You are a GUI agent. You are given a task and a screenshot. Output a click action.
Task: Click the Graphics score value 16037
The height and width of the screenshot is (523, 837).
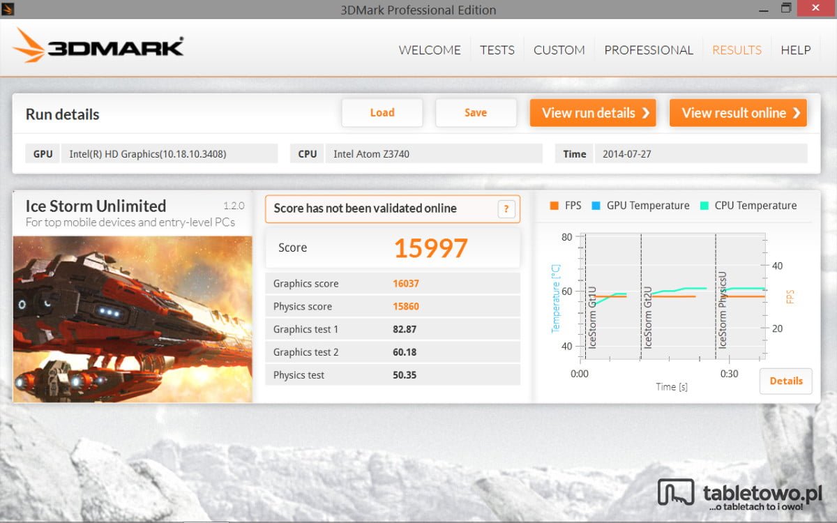[406, 284]
